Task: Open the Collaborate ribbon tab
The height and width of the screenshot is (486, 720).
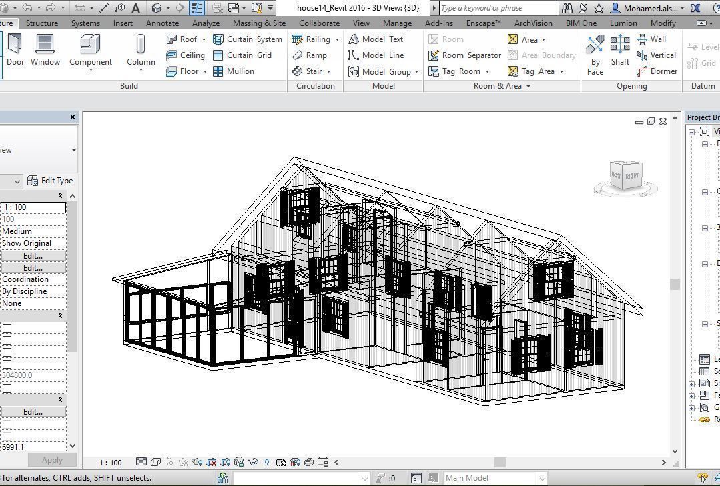Action: pos(319,23)
